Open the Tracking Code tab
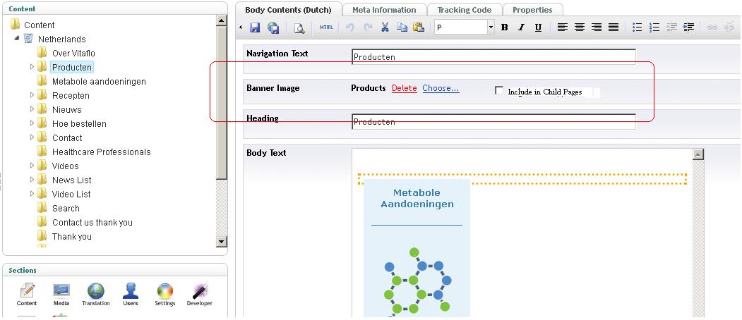This screenshot has width=742, height=320. pos(465,10)
